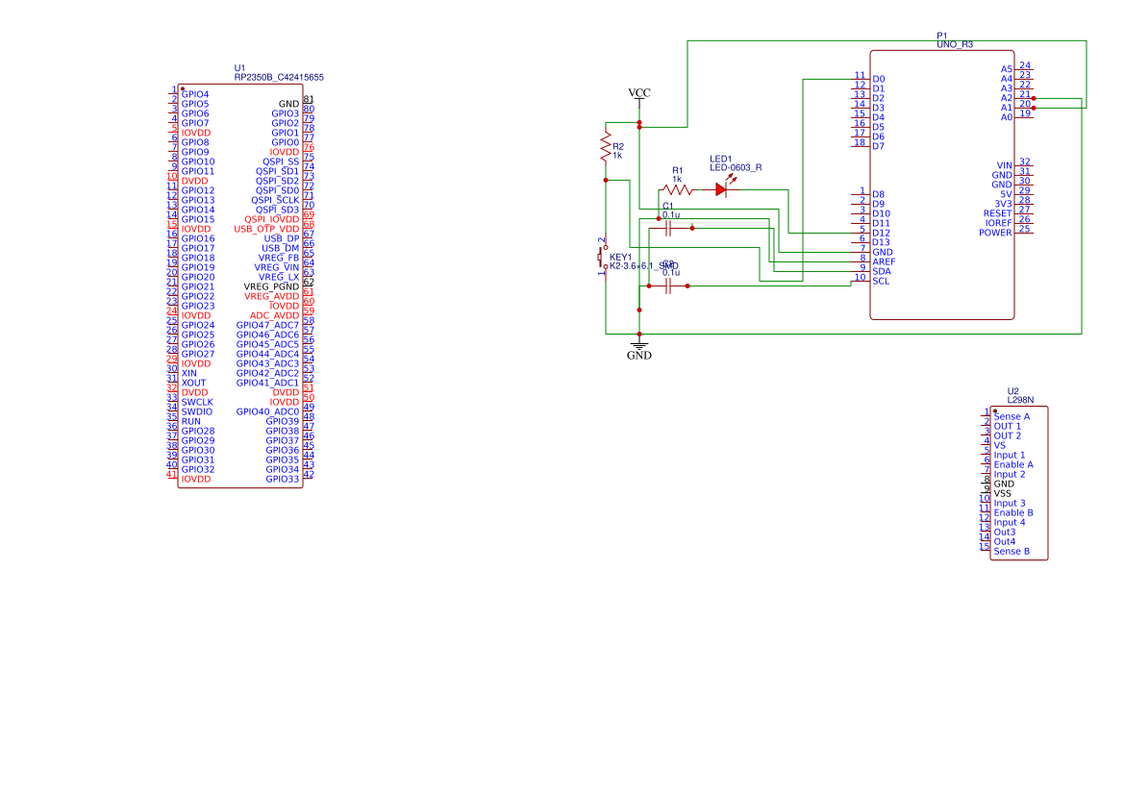Click the Enable B pin on L298N
This screenshot has width=1124, height=796.
[1013, 513]
